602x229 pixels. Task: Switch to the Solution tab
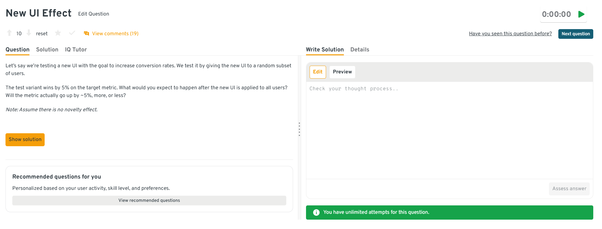(47, 49)
